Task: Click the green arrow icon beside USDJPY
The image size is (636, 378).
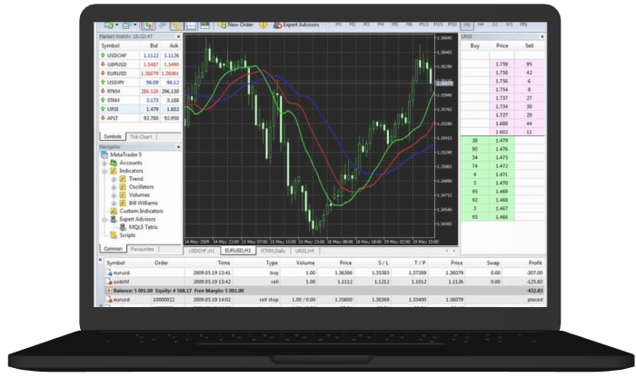Action: [x=103, y=82]
